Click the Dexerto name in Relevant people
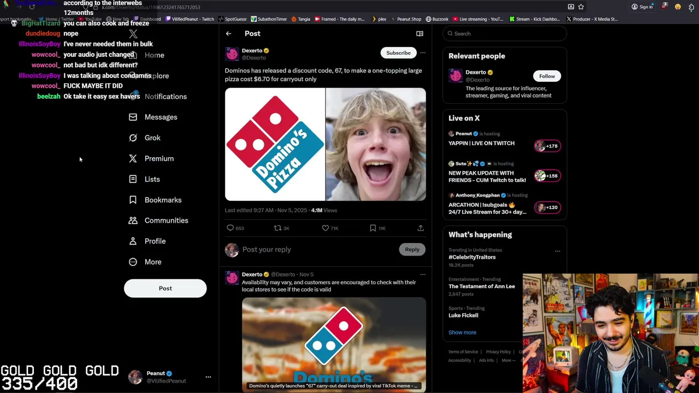 [x=476, y=73]
